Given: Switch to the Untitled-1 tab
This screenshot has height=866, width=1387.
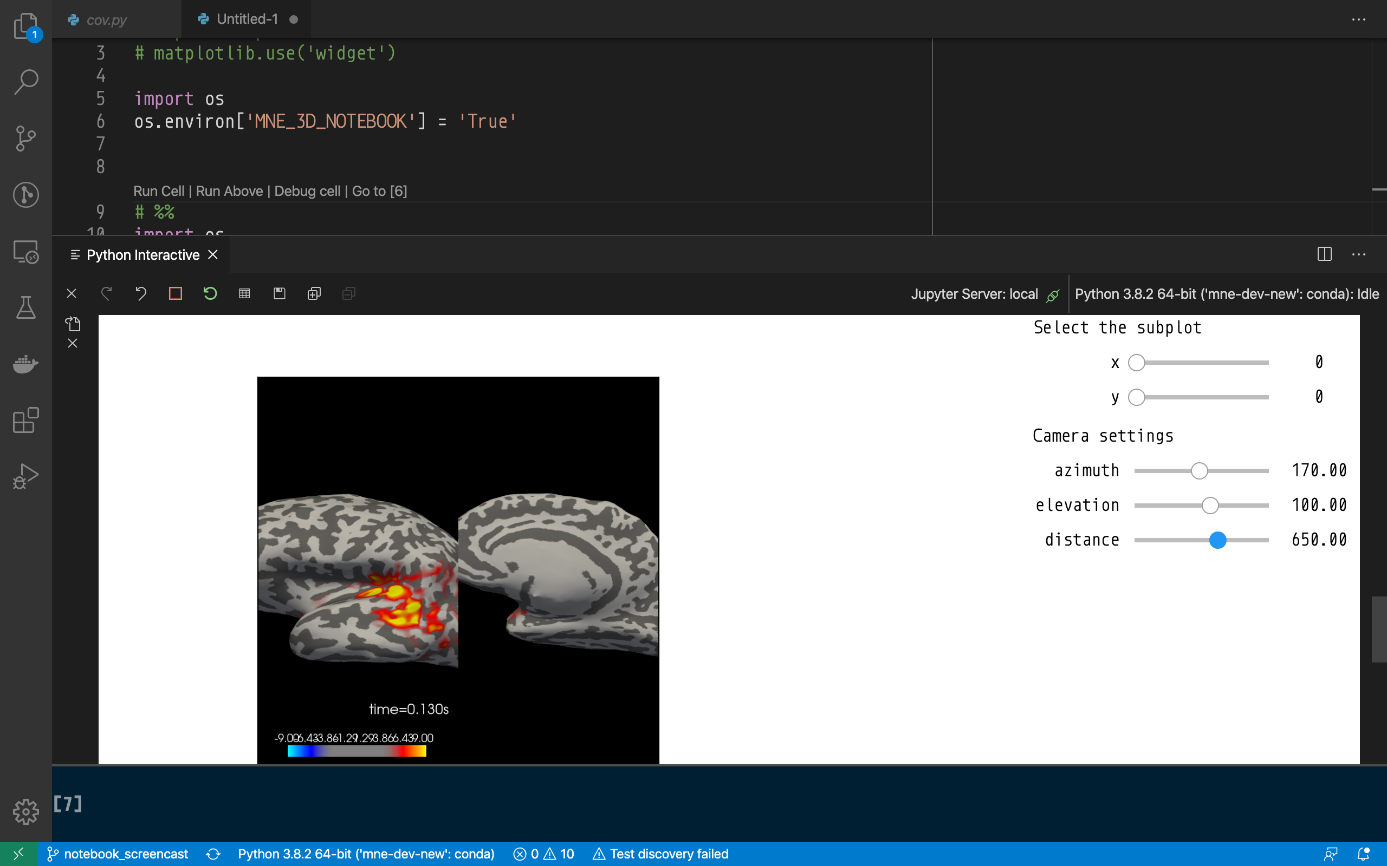Looking at the screenshot, I should tap(247, 19).
